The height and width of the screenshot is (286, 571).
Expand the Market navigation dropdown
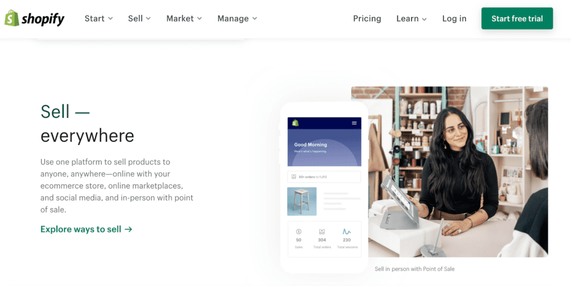(x=184, y=18)
